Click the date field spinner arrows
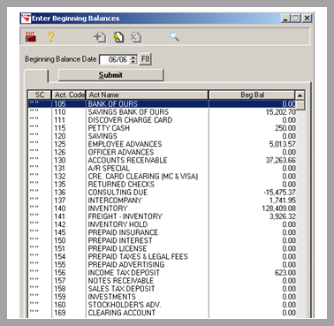Image resolution: width=334 pixels, height=326 pixels. 133,59
